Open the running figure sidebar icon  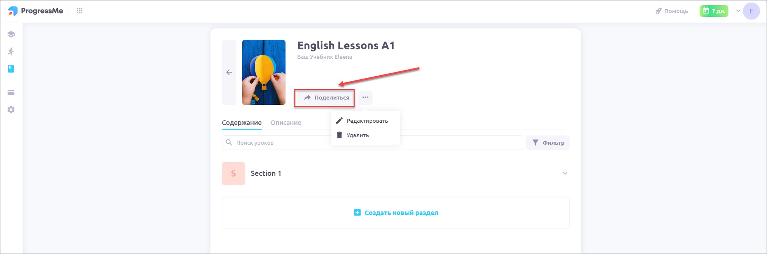click(11, 52)
